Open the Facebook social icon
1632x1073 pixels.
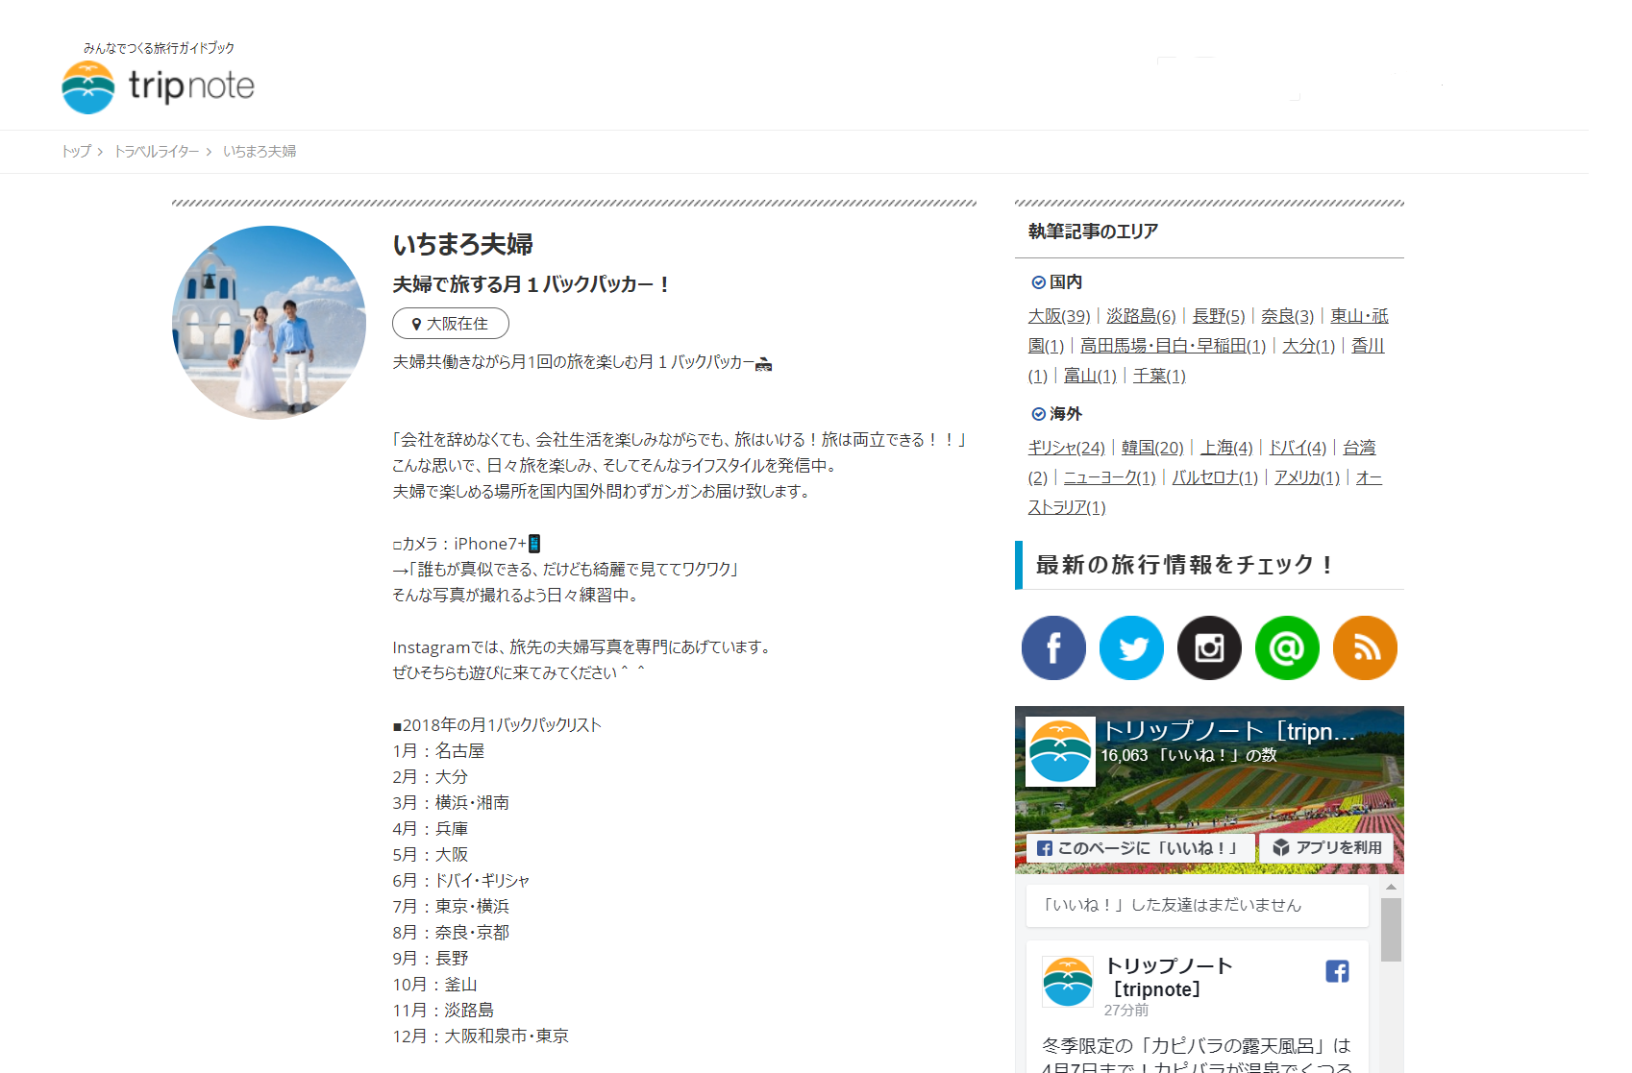click(1053, 647)
